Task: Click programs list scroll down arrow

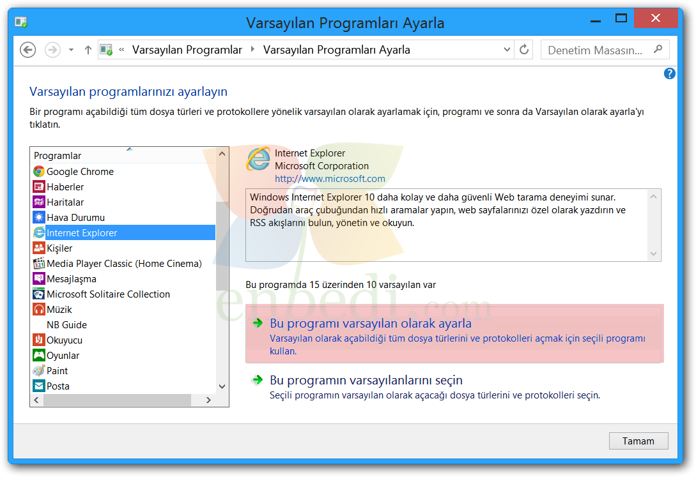Action: [x=222, y=386]
